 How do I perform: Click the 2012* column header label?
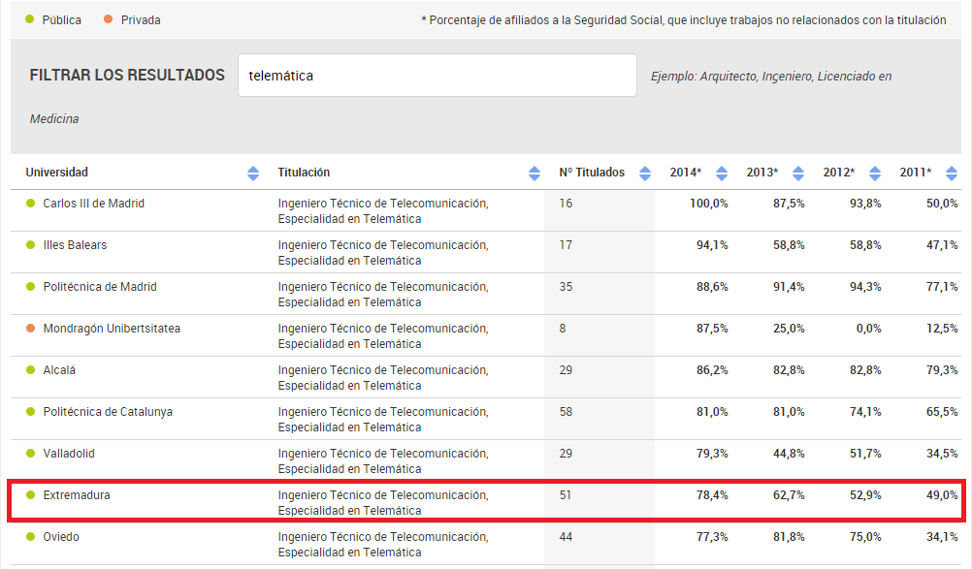(839, 173)
